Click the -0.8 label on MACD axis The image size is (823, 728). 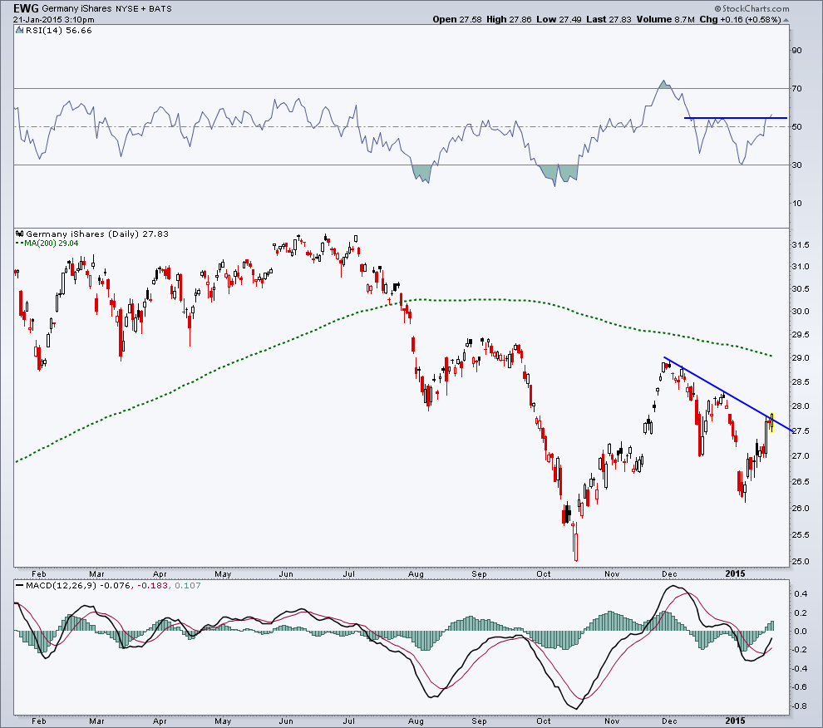[799, 706]
